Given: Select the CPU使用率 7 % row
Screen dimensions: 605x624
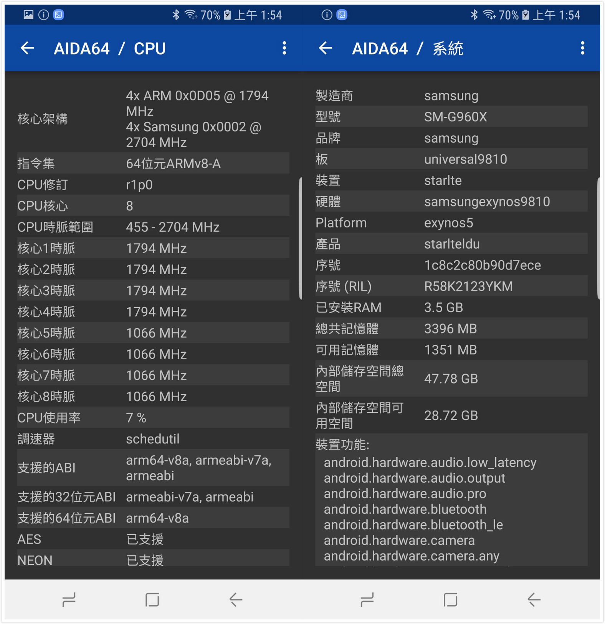Looking at the screenshot, I should tap(153, 418).
